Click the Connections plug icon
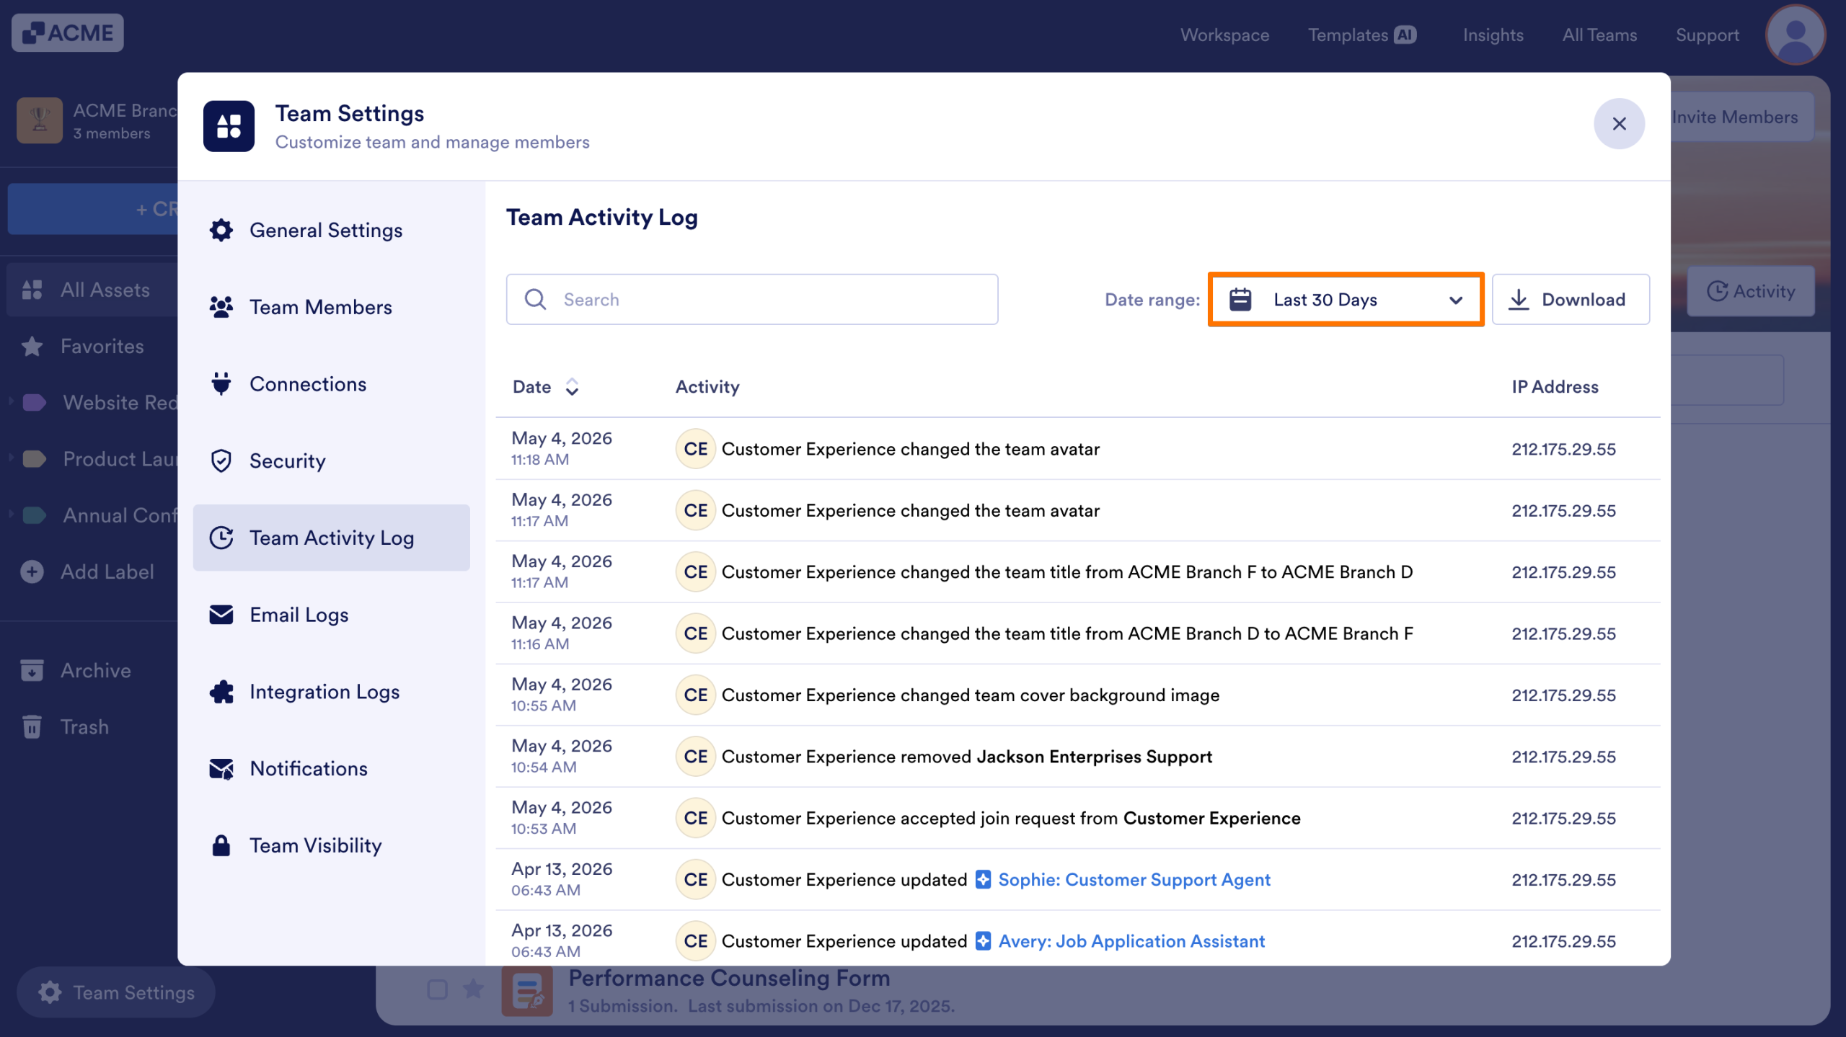Viewport: 1846px width, 1037px height. point(221,383)
